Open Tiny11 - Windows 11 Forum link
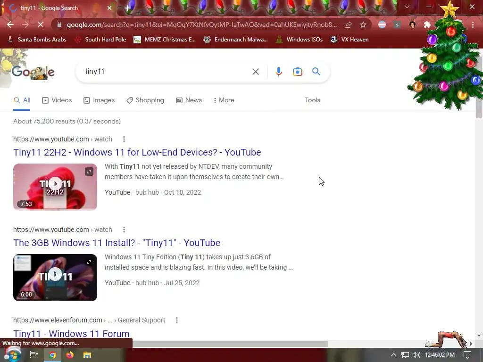This screenshot has width=483, height=362. [x=72, y=334]
